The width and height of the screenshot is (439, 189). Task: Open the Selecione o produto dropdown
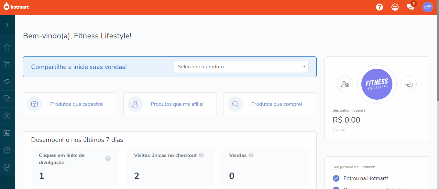tap(241, 67)
